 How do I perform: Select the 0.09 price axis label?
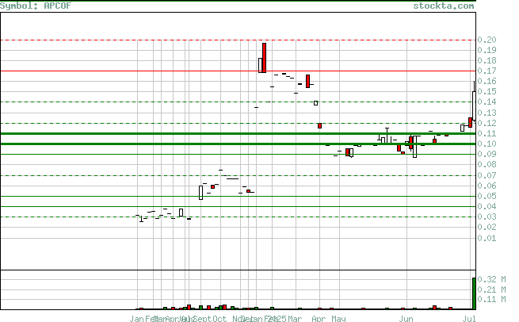coord(487,154)
